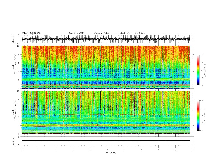The width and height of the screenshot is (217, 168).
Task: Click the date 'Jan. 5 , 2024'
Action: [x=76, y=33]
